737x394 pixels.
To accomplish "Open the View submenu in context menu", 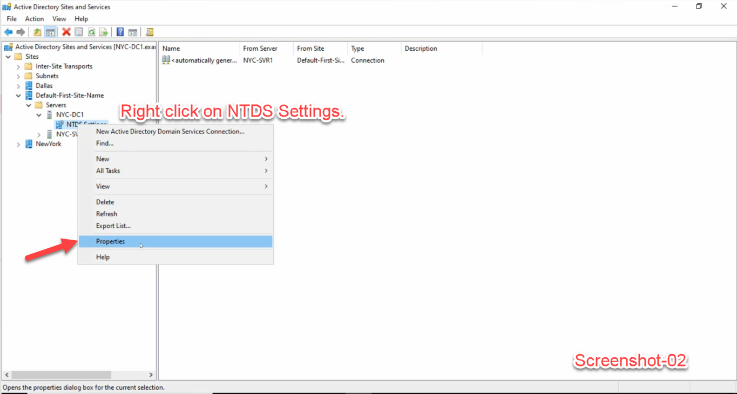I will 175,186.
